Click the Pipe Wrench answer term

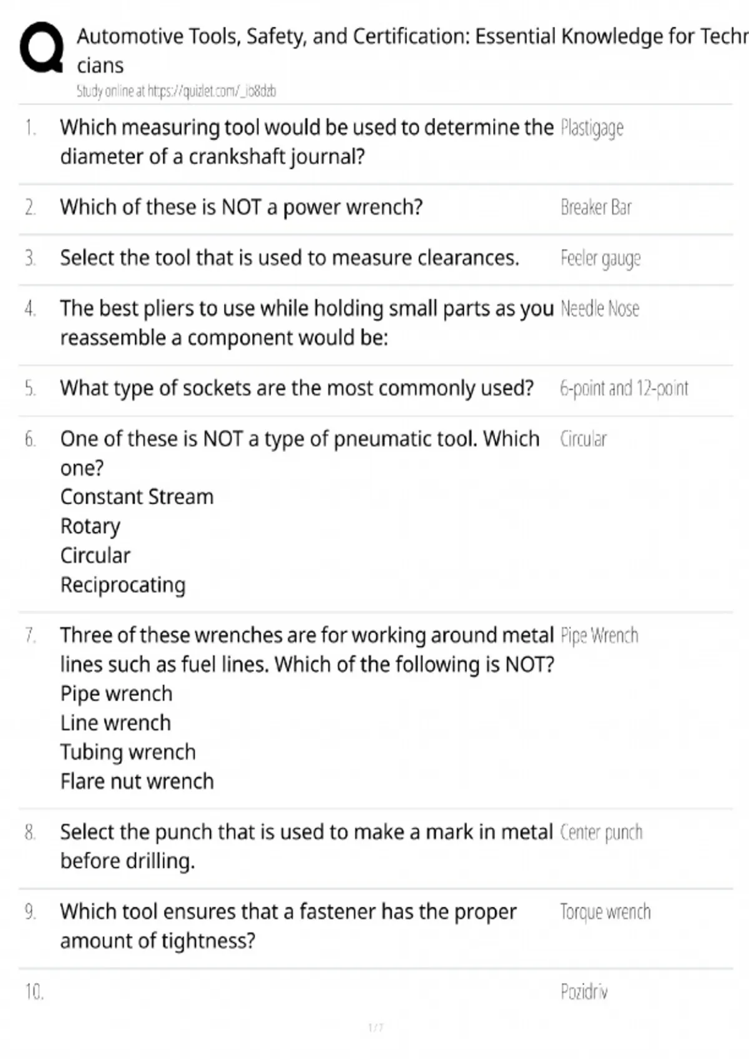[599, 635]
